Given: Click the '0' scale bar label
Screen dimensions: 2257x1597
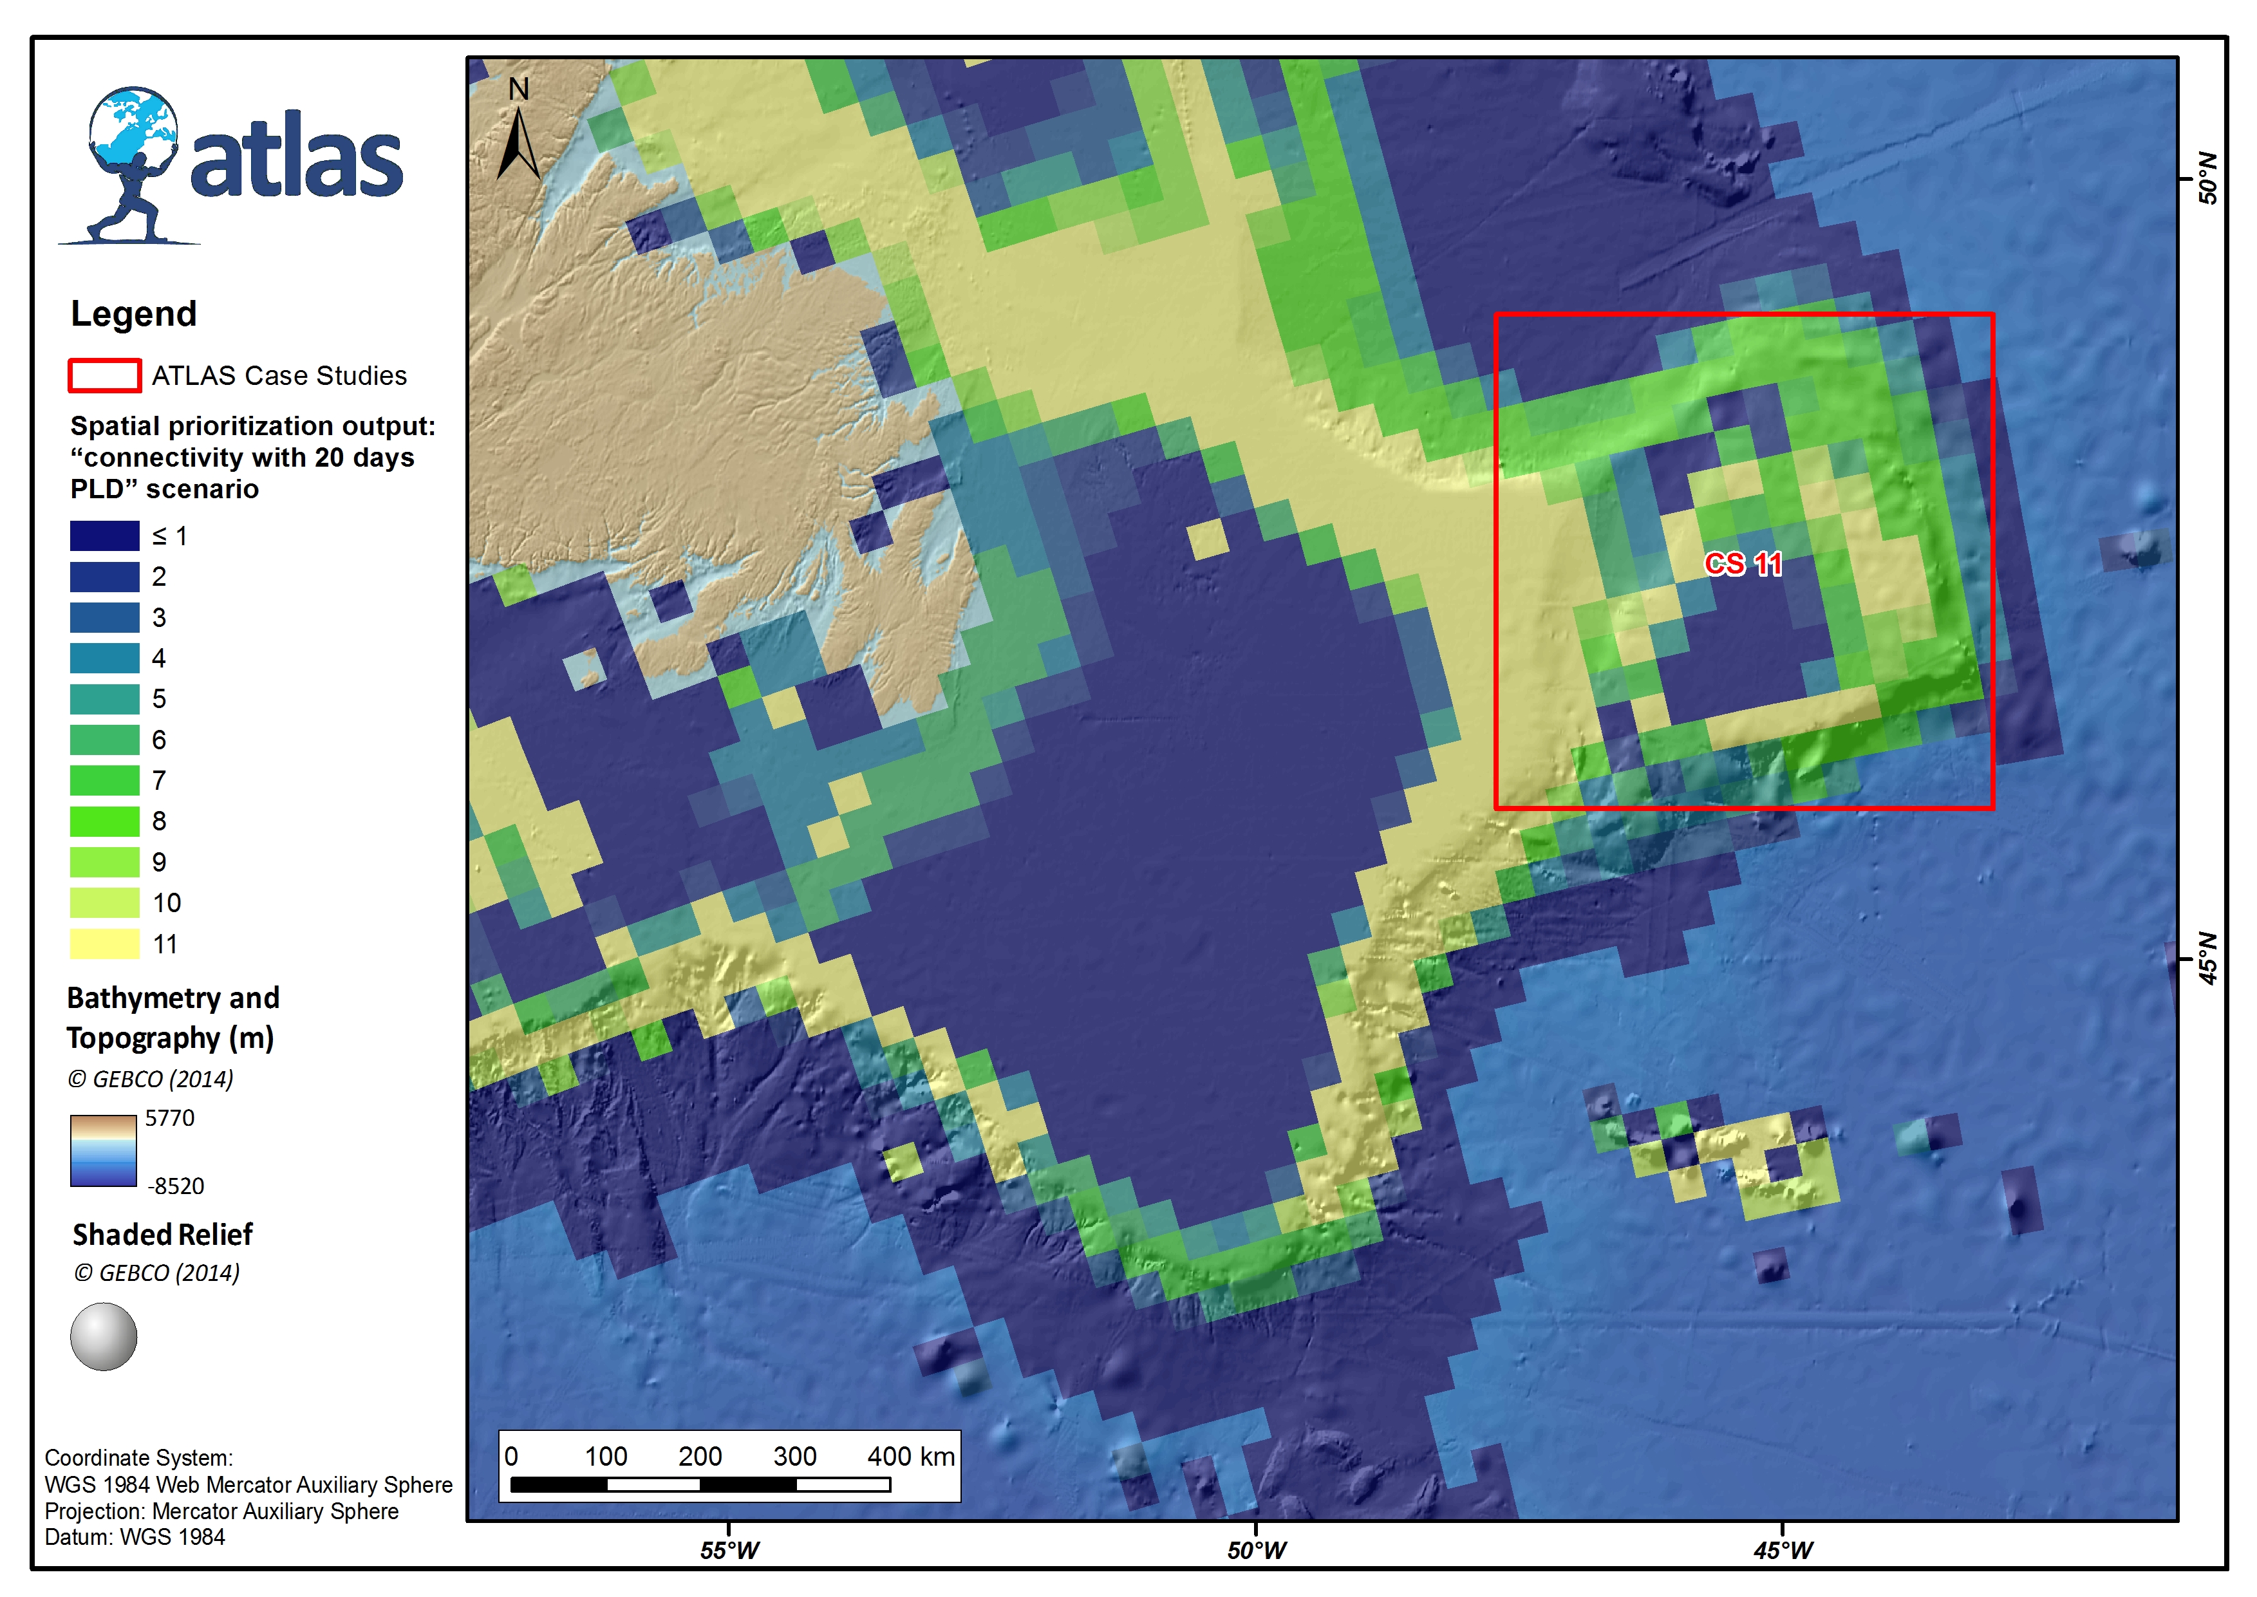Looking at the screenshot, I should 511,1457.
